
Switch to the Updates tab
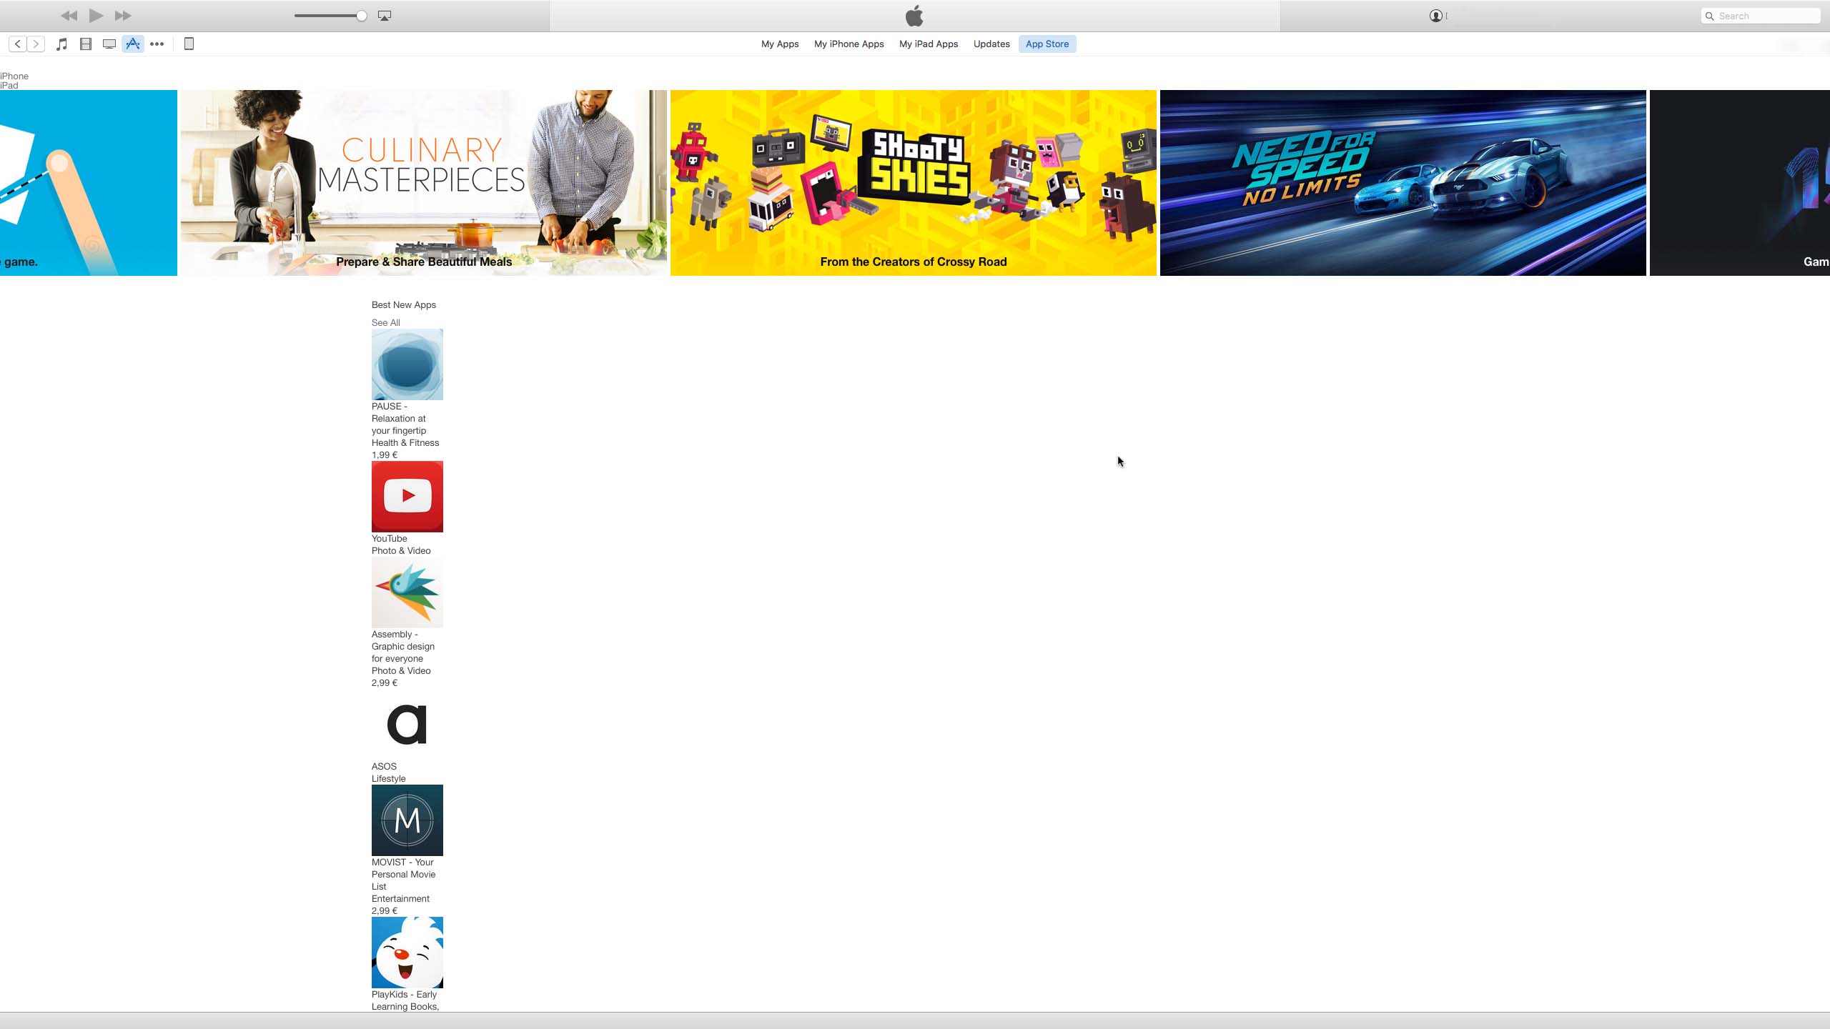[x=991, y=44]
